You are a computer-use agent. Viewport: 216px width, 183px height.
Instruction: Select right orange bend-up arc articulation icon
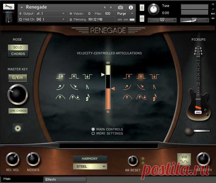(x=127, y=97)
